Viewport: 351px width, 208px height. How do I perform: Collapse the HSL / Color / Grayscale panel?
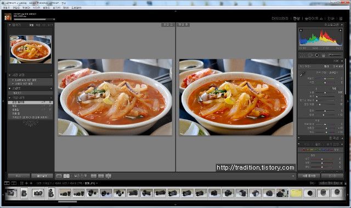pyautogui.click(x=342, y=144)
